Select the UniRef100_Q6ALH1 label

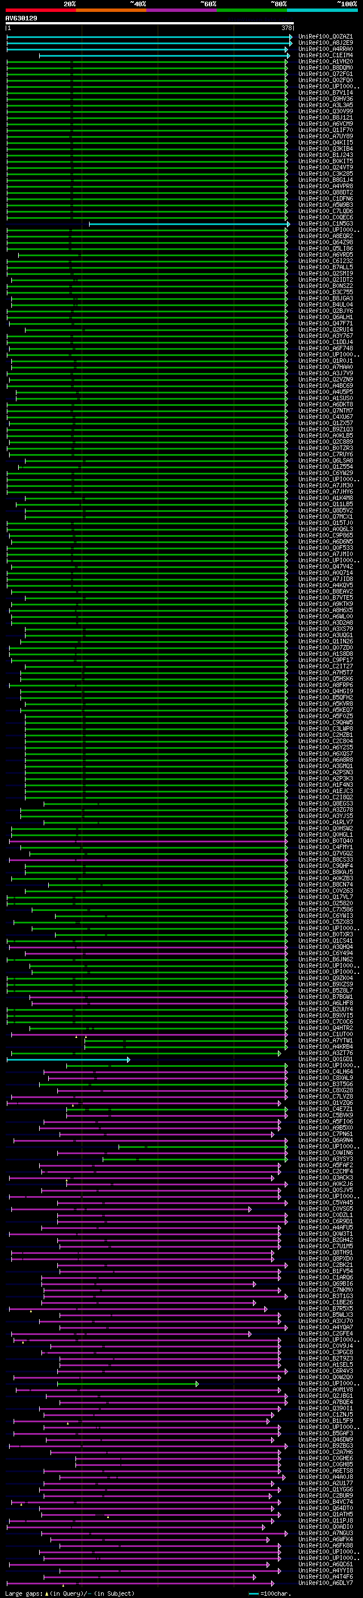click(x=326, y=317)
